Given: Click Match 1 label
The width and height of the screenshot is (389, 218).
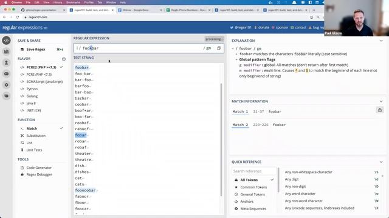Looking at the screenshot, I should tap(240, 111).
